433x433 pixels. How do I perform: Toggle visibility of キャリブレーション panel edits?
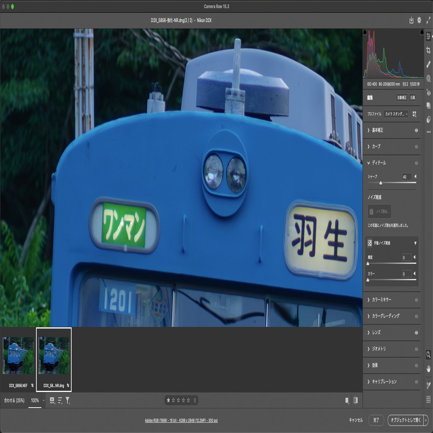[416, 382]
